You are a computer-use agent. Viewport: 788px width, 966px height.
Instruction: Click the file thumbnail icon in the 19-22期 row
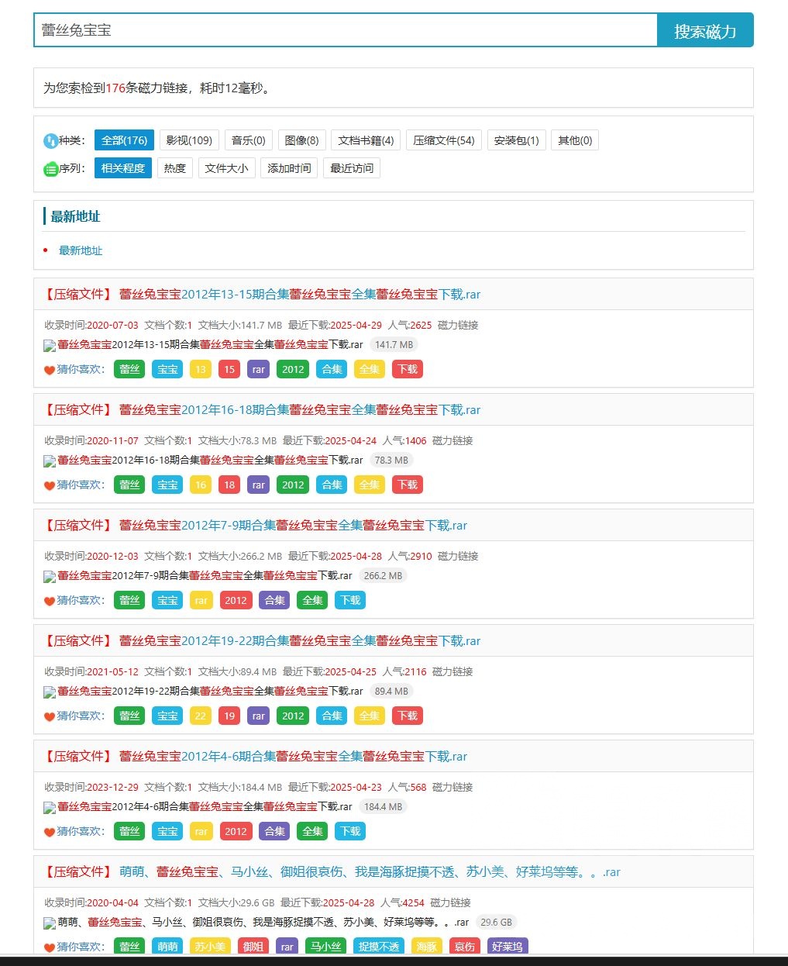[x=50, y=692]
